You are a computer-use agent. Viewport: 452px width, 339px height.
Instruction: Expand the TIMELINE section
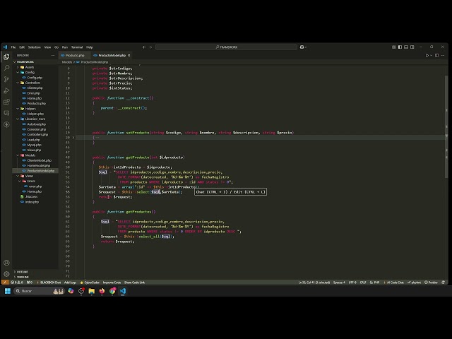click(23, 277)
